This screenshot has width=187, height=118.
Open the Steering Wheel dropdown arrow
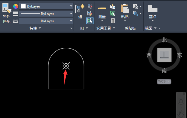click(181, 107)
